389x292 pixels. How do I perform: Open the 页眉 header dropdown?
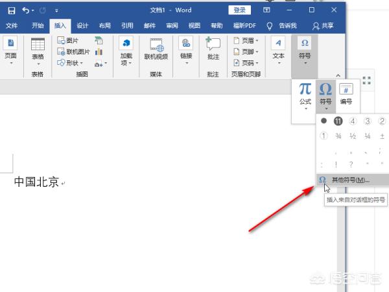[x=246, y=40]
